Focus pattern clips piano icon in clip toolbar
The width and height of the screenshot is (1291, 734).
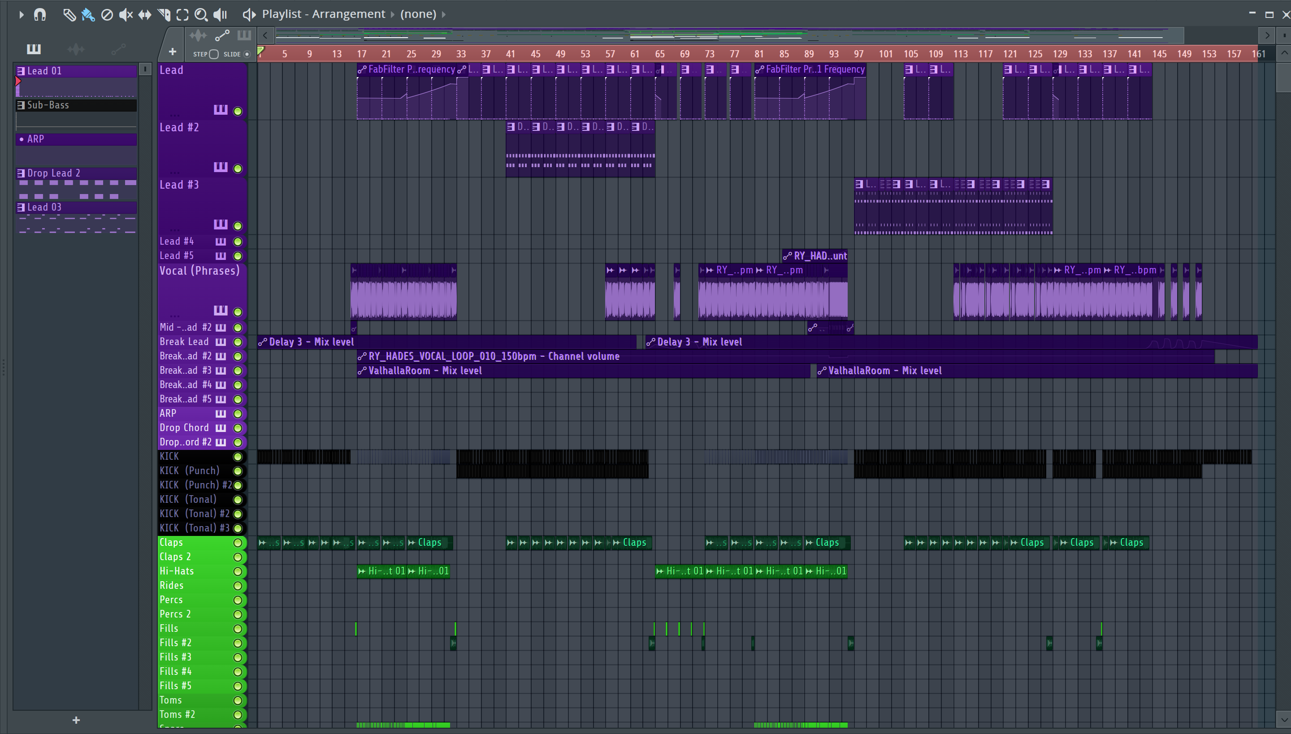click(244, 35)
